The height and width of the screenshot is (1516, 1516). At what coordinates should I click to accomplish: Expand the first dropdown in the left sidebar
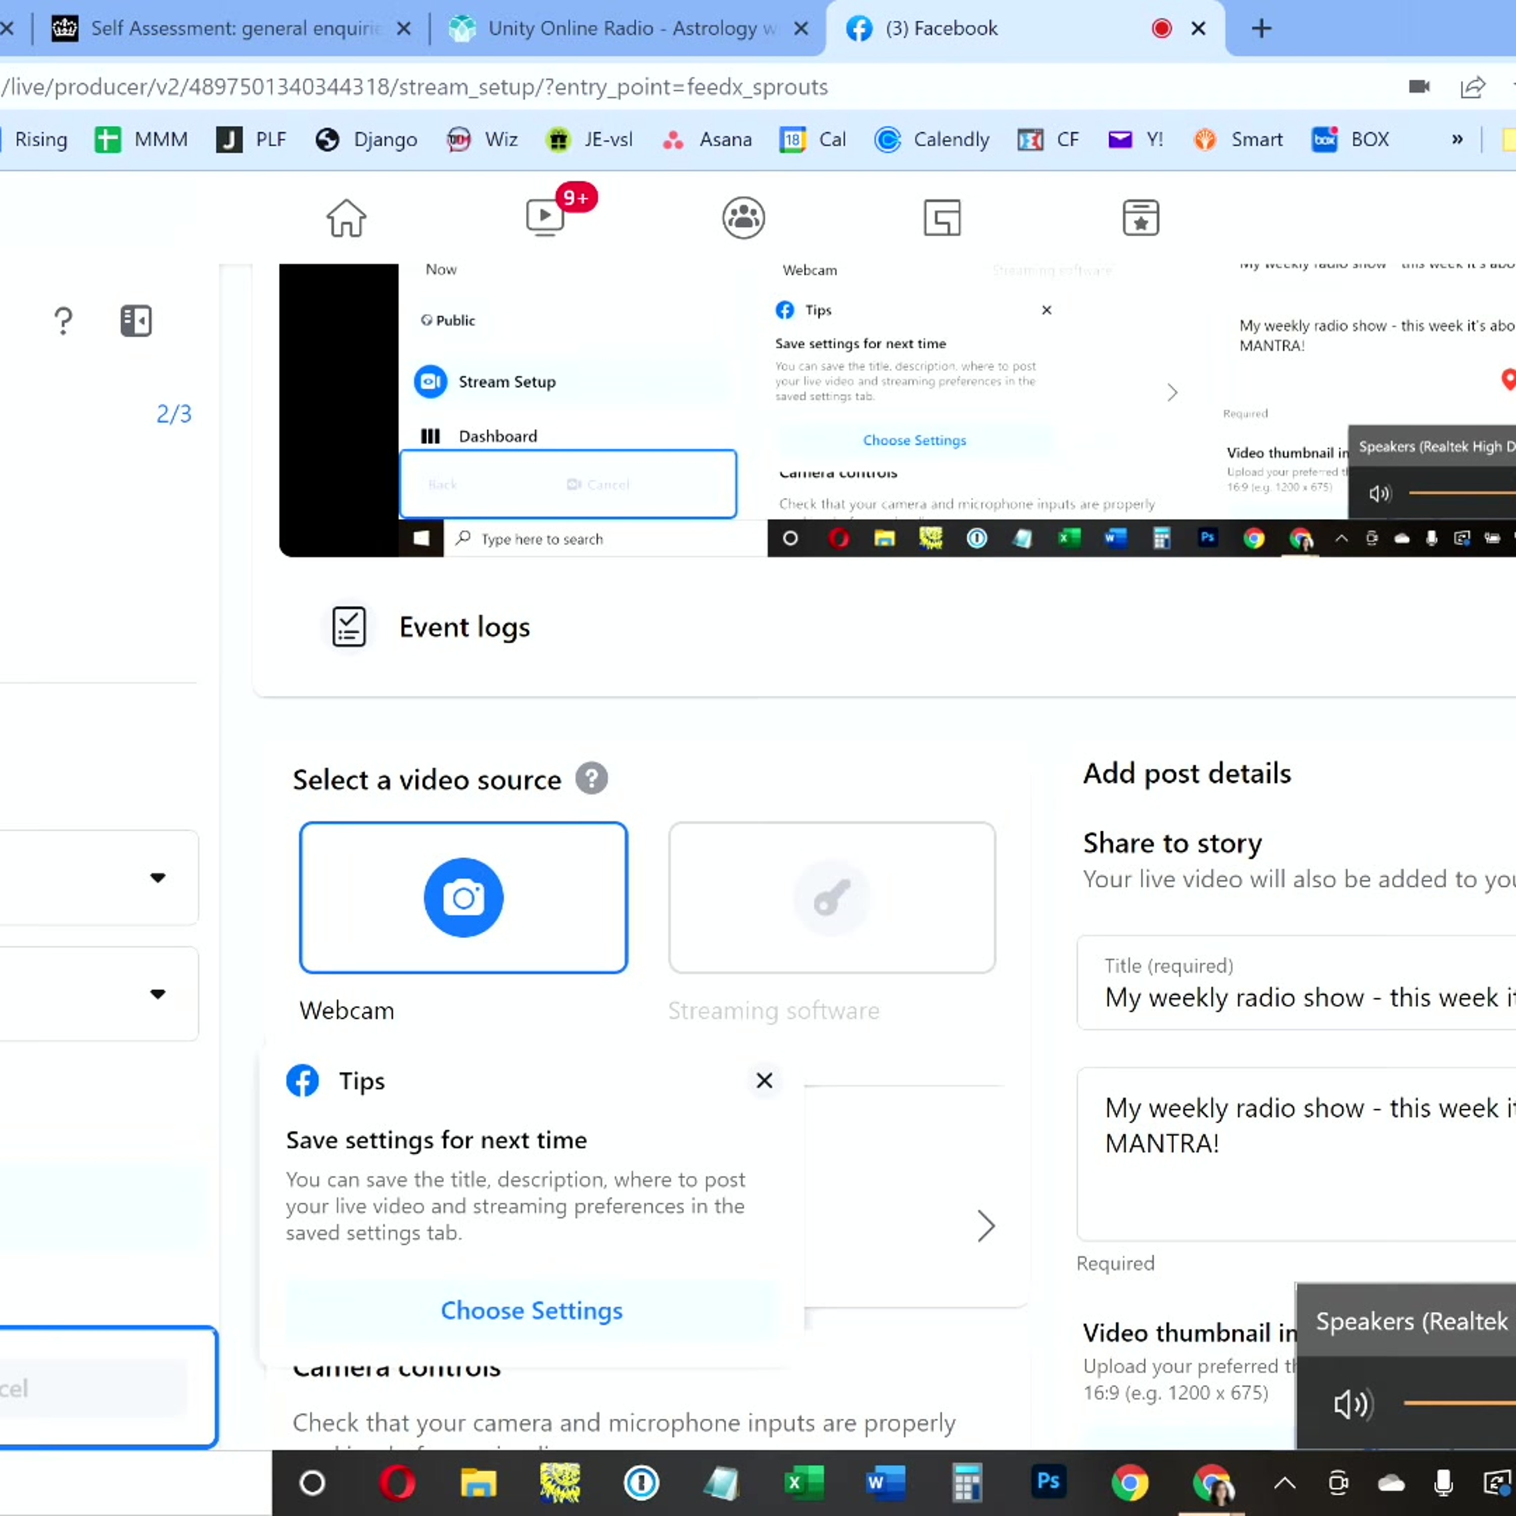158,877
